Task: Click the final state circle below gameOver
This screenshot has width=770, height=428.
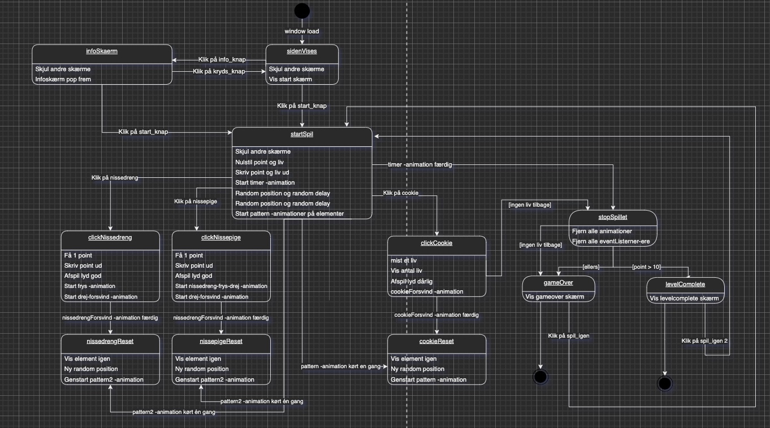Action: click(540, 377)
